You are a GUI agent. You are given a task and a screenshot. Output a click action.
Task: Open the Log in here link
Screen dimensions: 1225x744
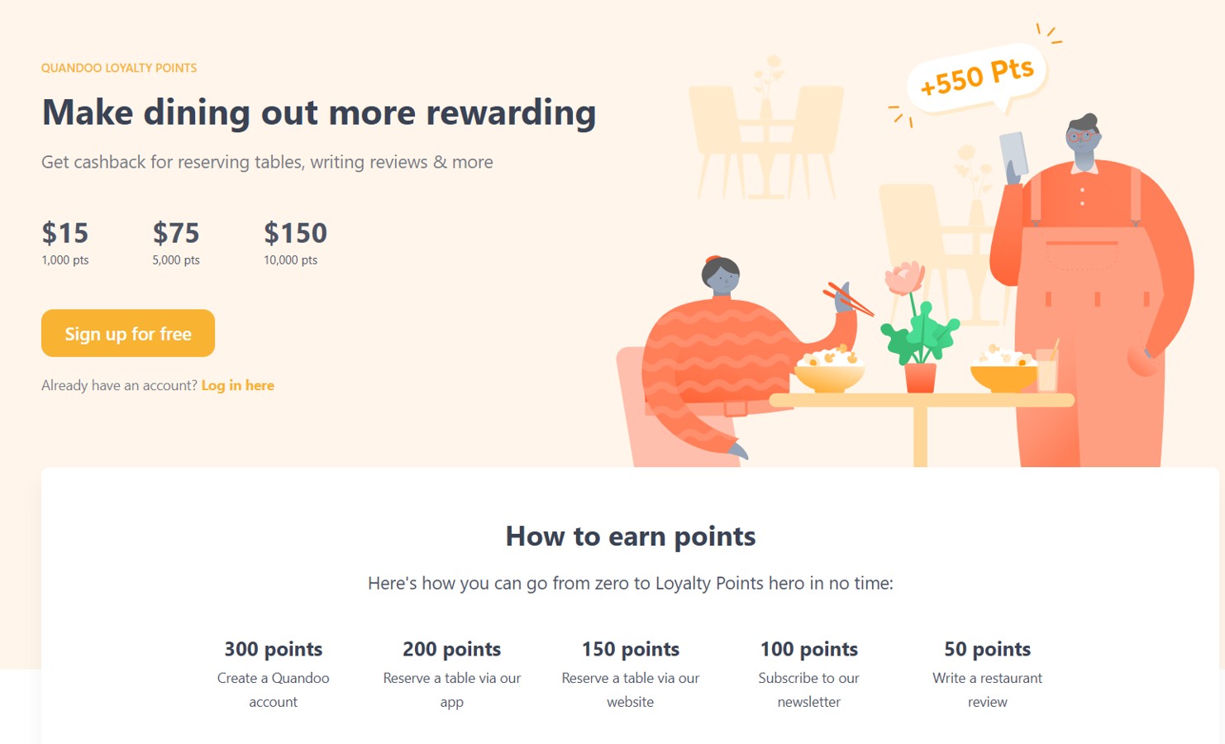pyautogui.click(x=237, y=385)
